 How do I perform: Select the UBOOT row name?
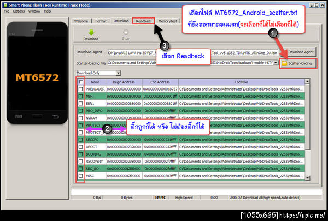coord(91,147)
